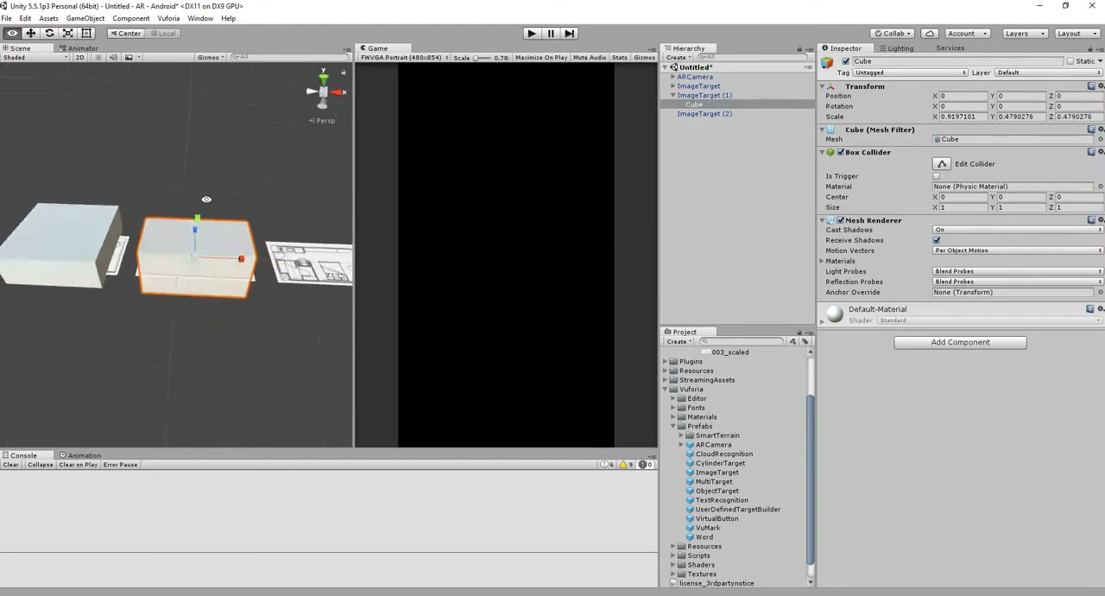The height and width of the screenshot is (596, 1105).
Task: Open the GameObject menu
Action: click(x=85, y=18)
